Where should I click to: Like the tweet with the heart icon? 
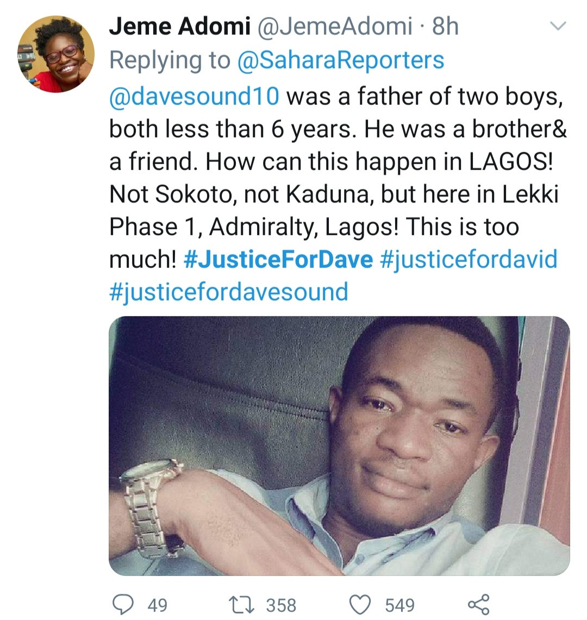point(359,605)
